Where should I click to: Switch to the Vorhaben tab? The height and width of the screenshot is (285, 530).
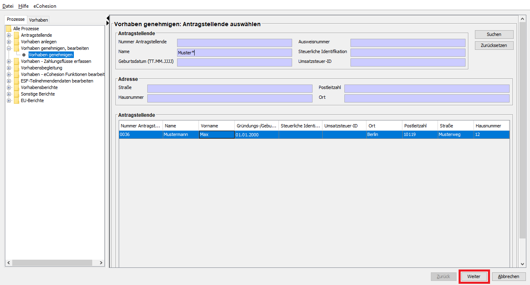(x=39, y=20)
